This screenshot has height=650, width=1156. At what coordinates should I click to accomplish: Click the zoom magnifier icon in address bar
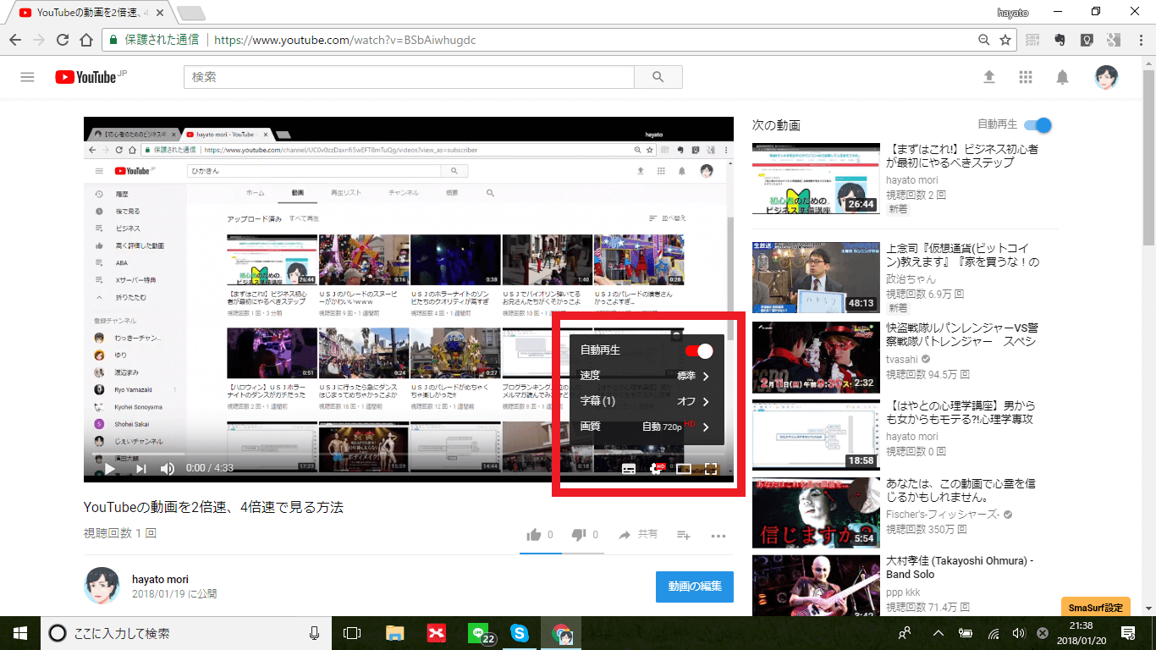983,40
